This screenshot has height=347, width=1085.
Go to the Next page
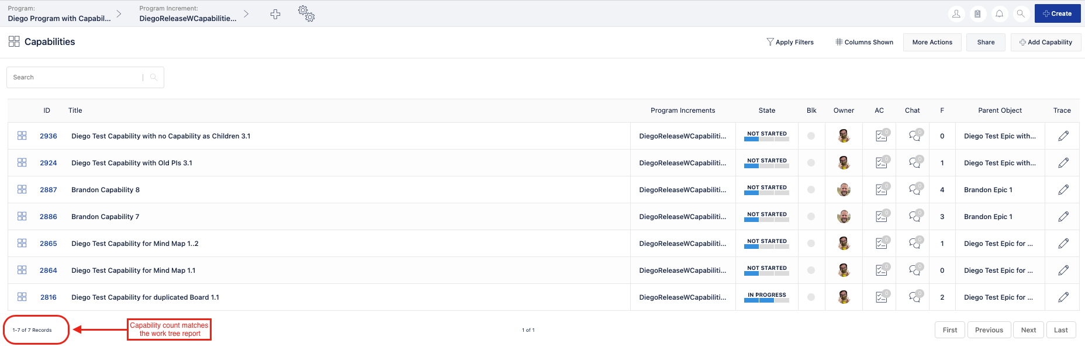(x=1028, y=330)
